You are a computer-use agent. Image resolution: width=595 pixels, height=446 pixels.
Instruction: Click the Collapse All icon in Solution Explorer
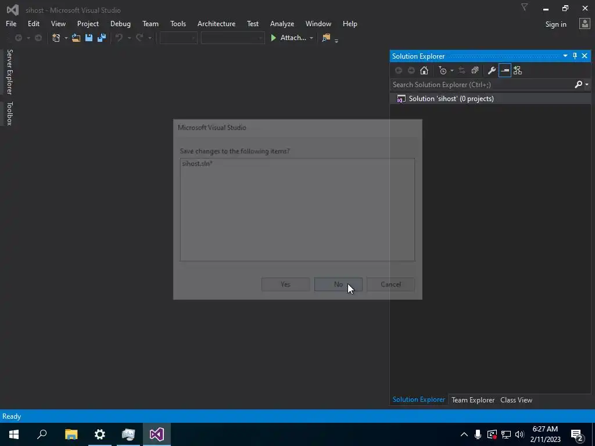click(x=475, y=70)
